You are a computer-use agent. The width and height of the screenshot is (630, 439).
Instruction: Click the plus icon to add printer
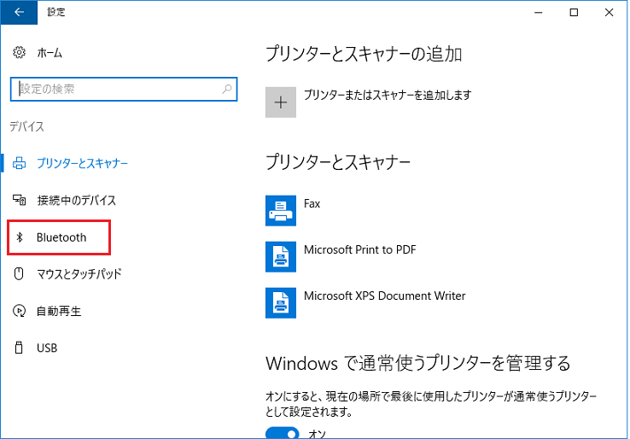click(x=281, y=102)
